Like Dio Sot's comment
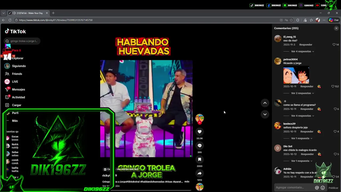This screenshot has width=341, height=192. [x=335, y=154]
